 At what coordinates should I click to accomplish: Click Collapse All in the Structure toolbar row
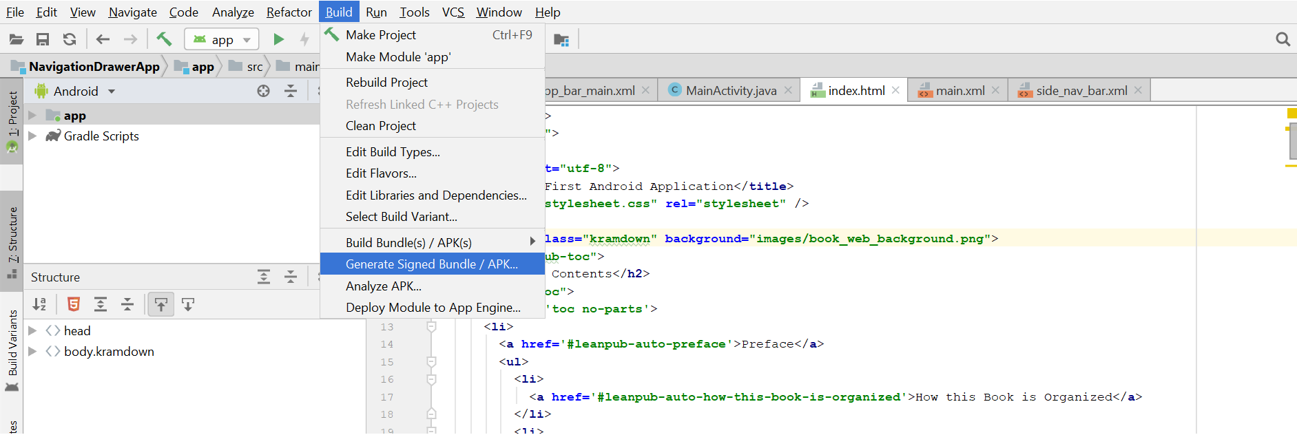pos(127,304)
